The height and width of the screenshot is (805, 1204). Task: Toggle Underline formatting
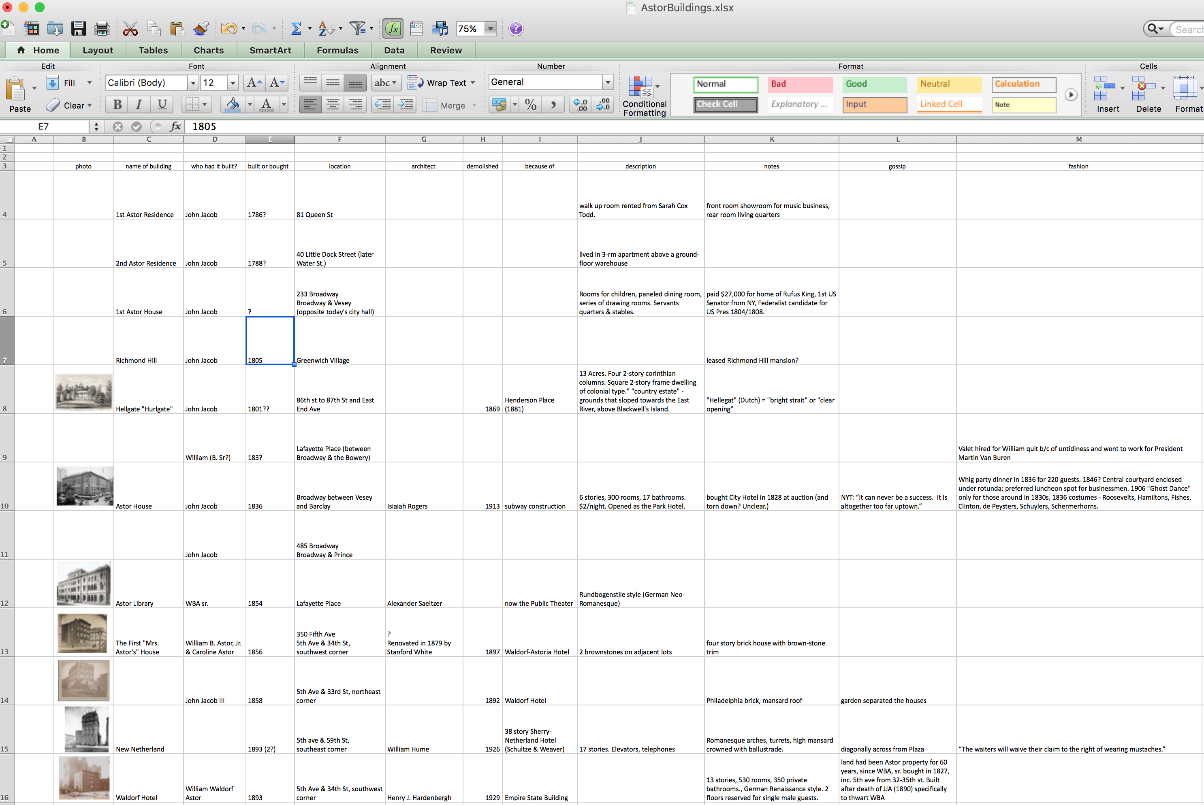pos(162,105)
